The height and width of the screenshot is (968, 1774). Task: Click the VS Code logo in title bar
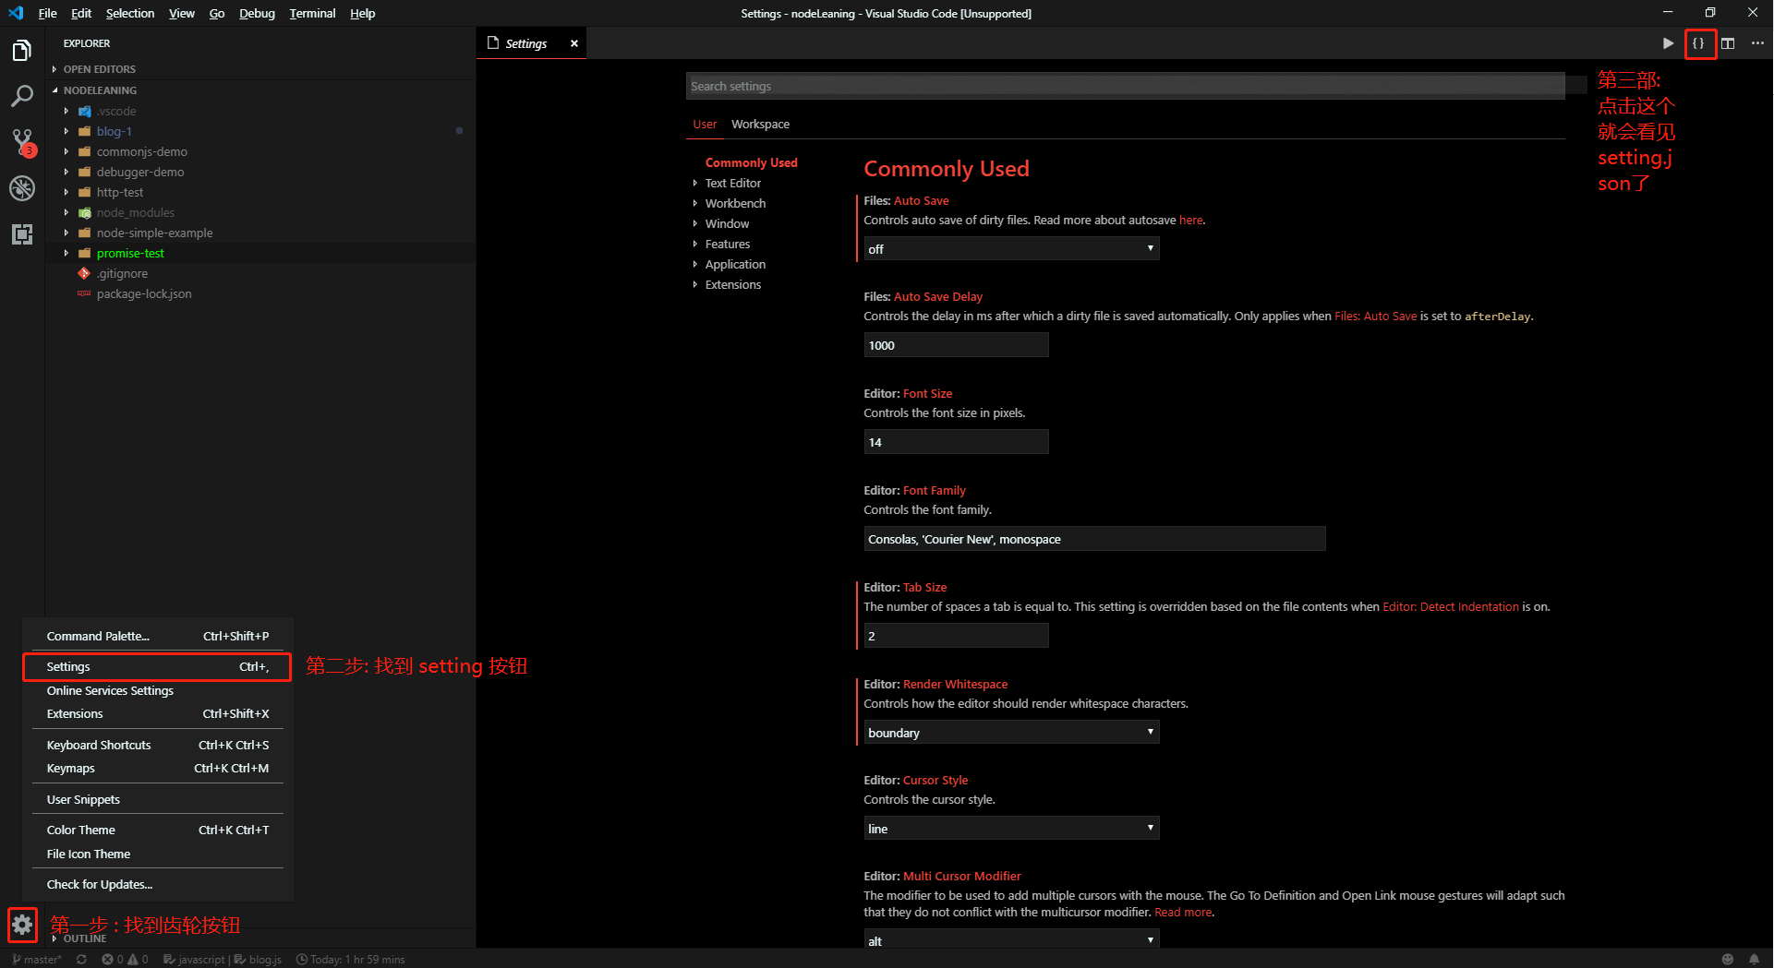[x=16, y=13]
